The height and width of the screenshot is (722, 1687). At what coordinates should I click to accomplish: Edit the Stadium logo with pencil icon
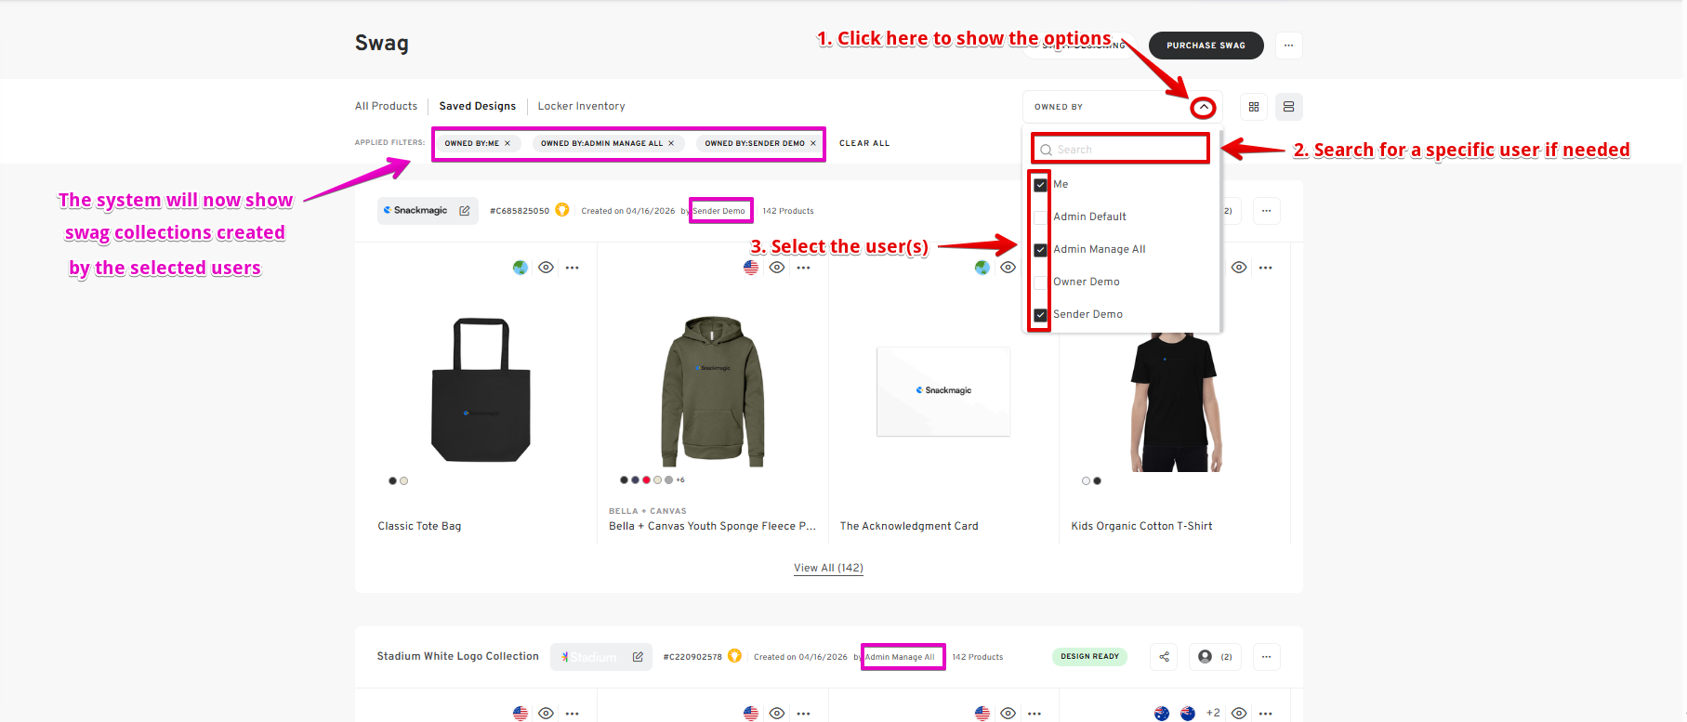click(x=638, y=657)
